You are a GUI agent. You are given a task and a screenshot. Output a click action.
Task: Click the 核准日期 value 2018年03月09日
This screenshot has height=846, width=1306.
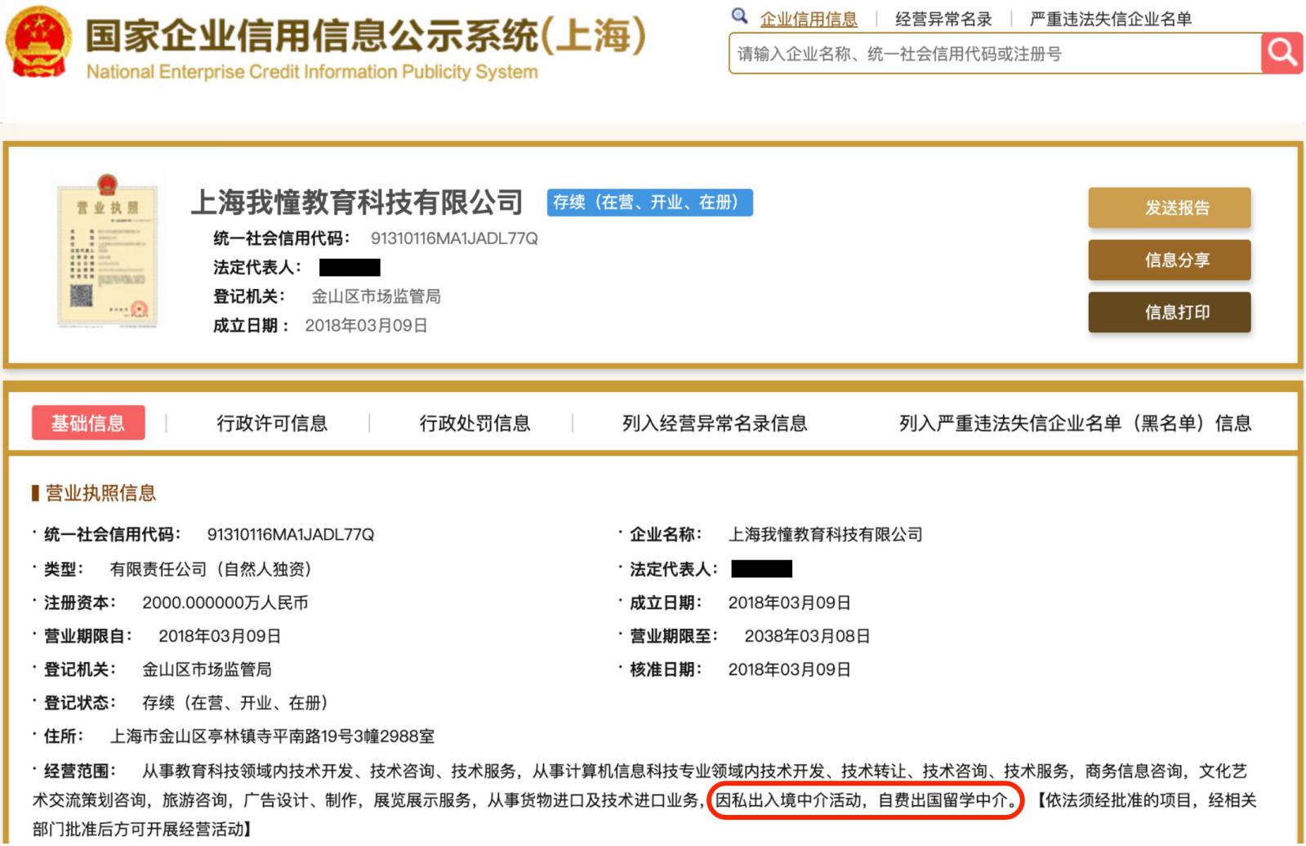(x=789, y=670)
